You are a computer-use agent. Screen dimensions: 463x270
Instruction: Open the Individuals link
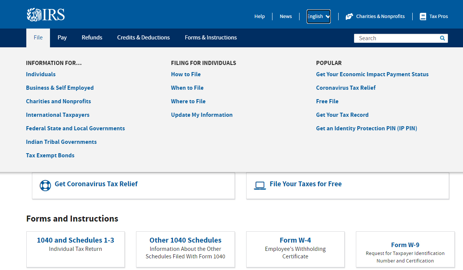point(41,74)
